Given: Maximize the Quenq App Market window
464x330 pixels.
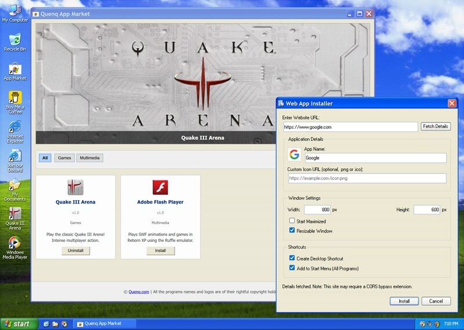Looking at the screenshot, I should click(x=360, y=13).
